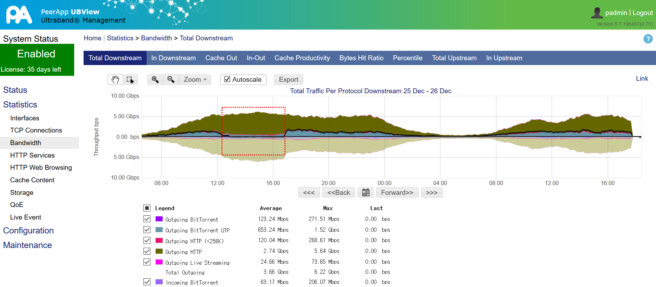The width and height of the screenshot is (656, 287).
Task: Open the Zoom dropdown
Action: click(195, 80)
